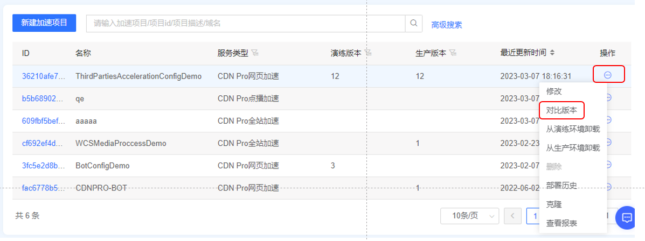The height and width of the screenshot is (241, 645).
Task: Click the 操作 column header
Action: [608, 53]
